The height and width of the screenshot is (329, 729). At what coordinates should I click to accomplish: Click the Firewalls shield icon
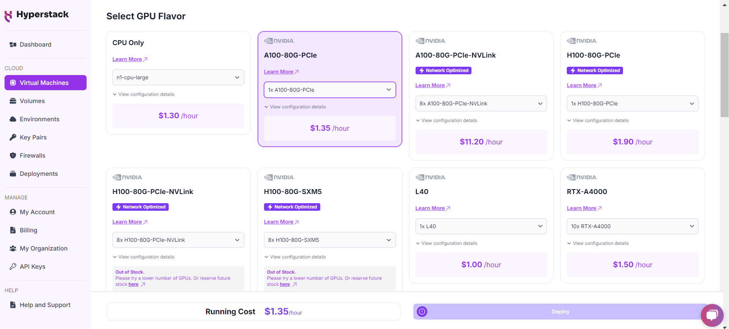tap(13, 155)
